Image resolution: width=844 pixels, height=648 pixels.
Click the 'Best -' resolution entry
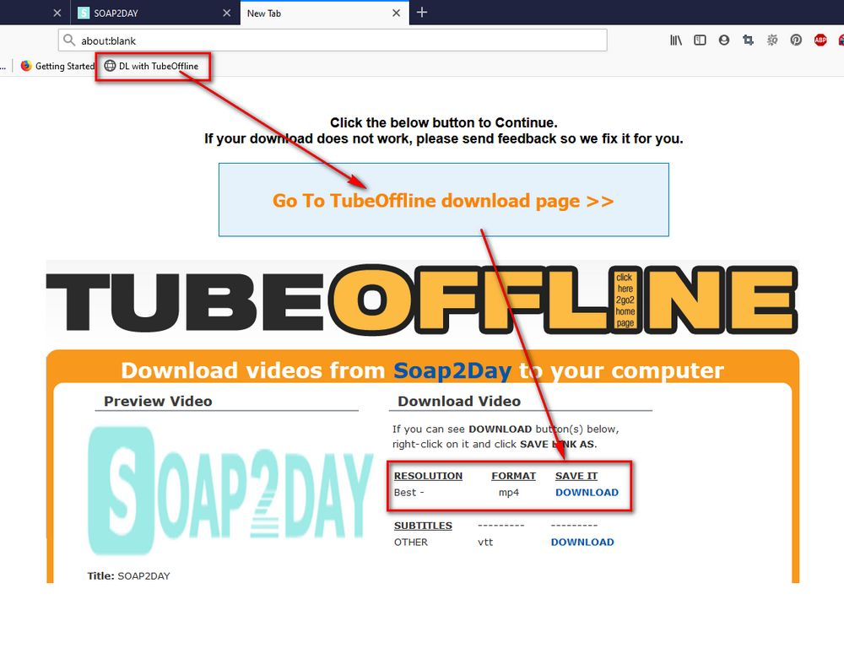[x=409, y=493]
